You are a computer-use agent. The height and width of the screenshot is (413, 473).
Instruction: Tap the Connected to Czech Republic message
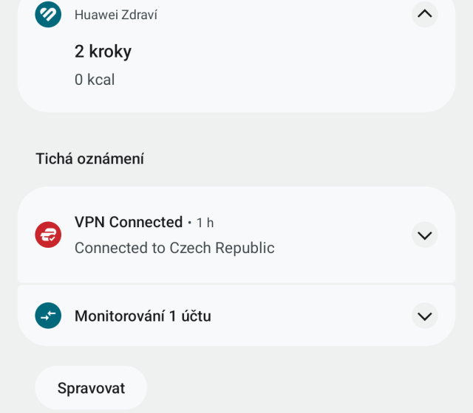[174, 248]
